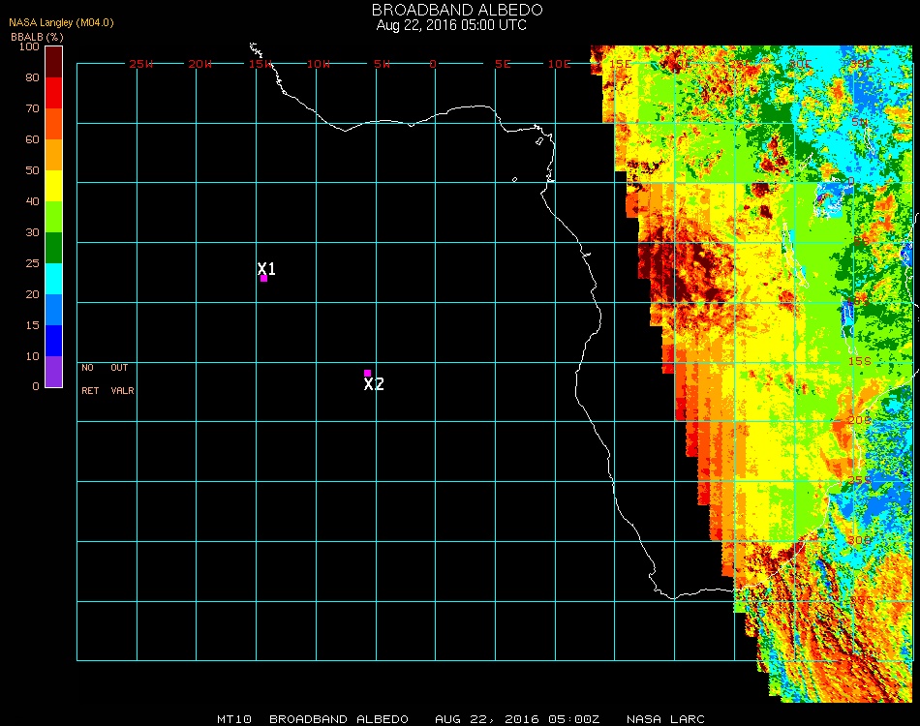The height and width of the screenshot is (726, 920).
Task: Click the purple 0-10% legend swatch
Action: click(x=53, y=371)
